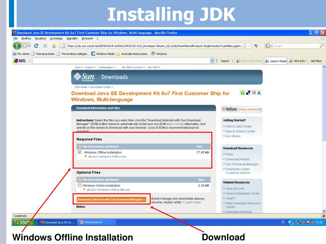Click the download arrow next to jdk-6u7-windows-i586-p.exe
Viewport: 326px width, 244px height.
pyautogui.click(x=85, y=156)
